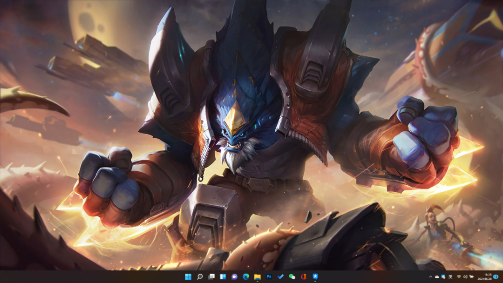
Task: Open the notification badge showing 19
Action: coord(496,276)
